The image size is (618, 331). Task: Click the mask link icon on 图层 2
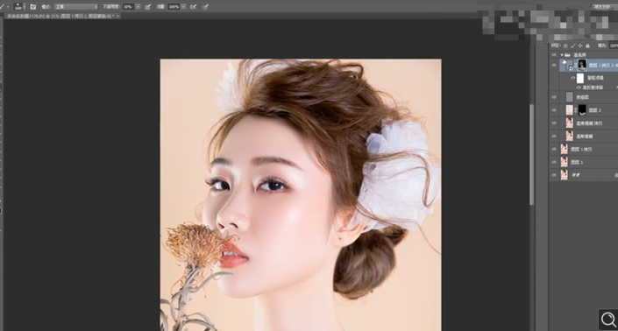[575, 110]
